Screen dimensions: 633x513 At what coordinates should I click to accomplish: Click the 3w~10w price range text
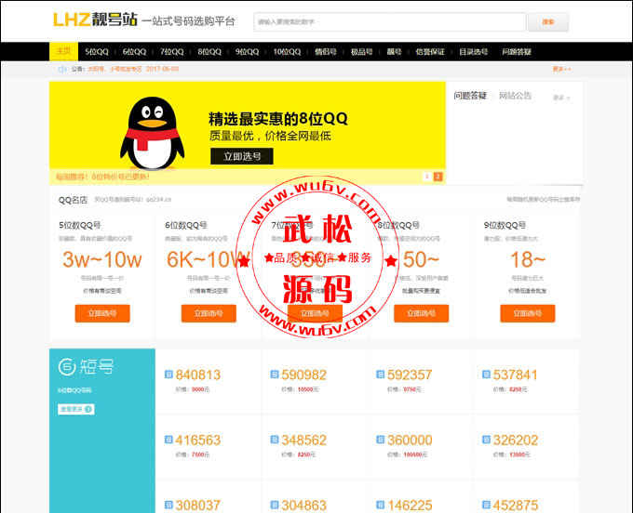click(102, 259)
